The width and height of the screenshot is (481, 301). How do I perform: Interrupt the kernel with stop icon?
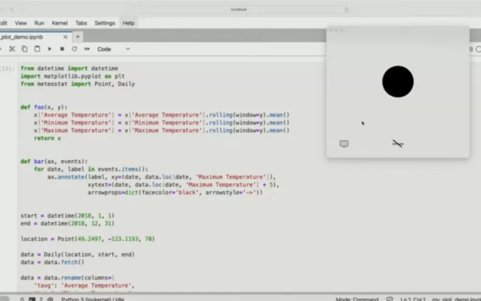62,49
